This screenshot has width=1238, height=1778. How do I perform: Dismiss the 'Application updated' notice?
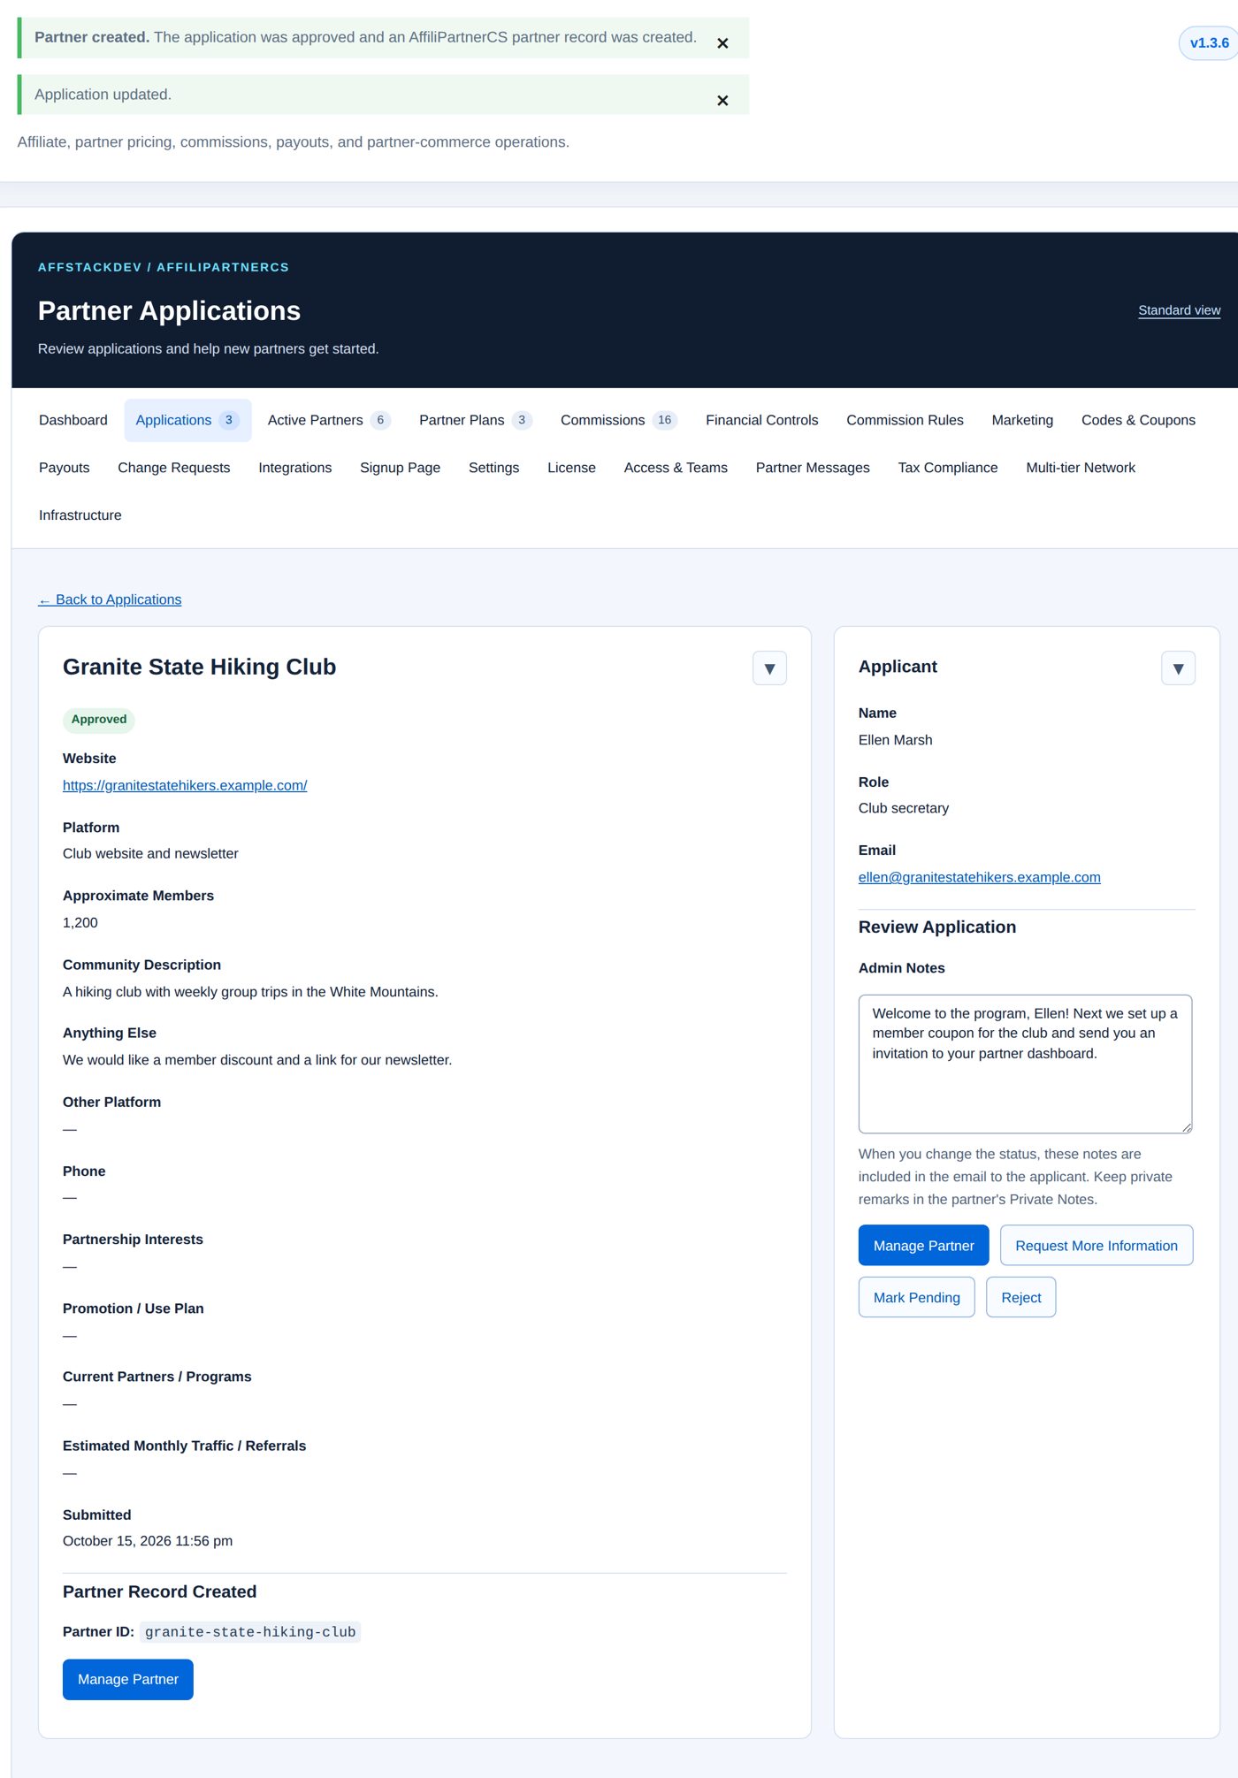pos(722,101)
